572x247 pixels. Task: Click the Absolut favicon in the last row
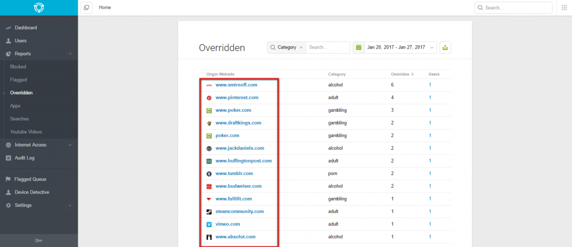coord(209,237)
